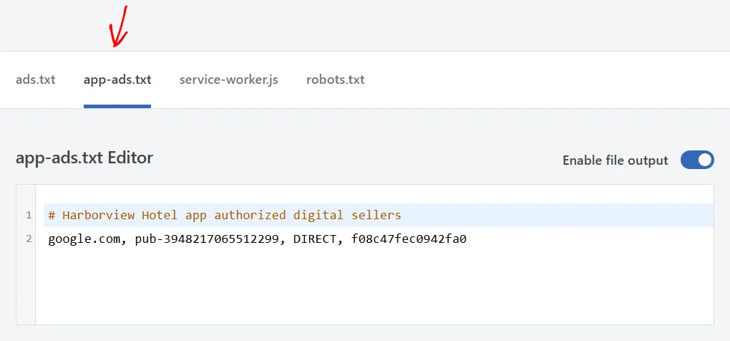Viewport: 730px width, 341px height.
Task: Click line number 2 in gutter
Action: click(29, 239)
